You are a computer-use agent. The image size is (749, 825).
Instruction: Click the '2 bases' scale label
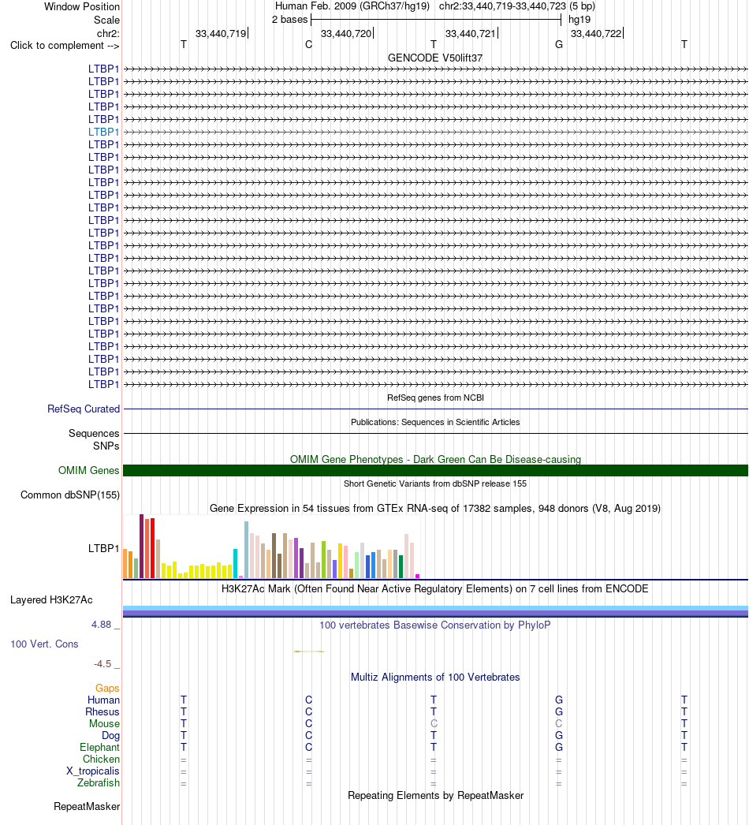tap(290, 20)
